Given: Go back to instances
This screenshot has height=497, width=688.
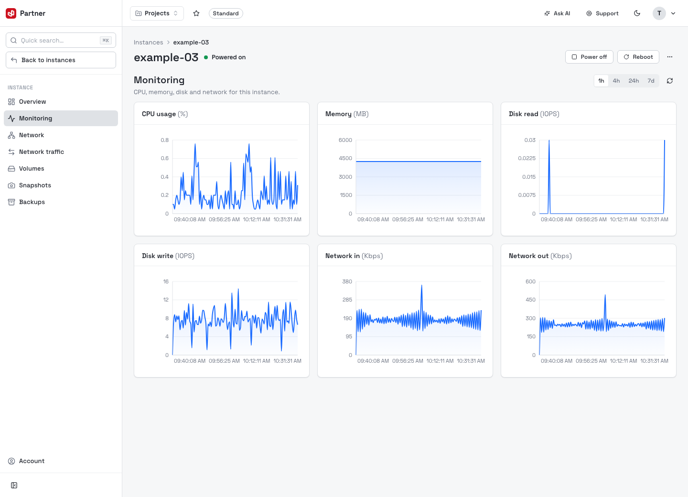Looking at the screenshot, I should point(61,60).
